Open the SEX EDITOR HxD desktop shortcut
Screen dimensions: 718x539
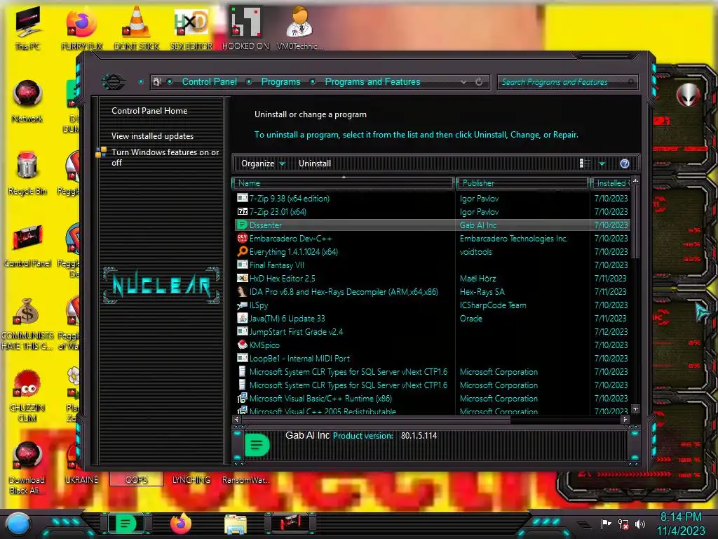[x=191, y=28]
